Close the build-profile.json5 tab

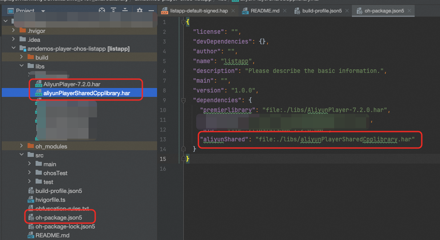pyautogui.click(x=347, y=11)
